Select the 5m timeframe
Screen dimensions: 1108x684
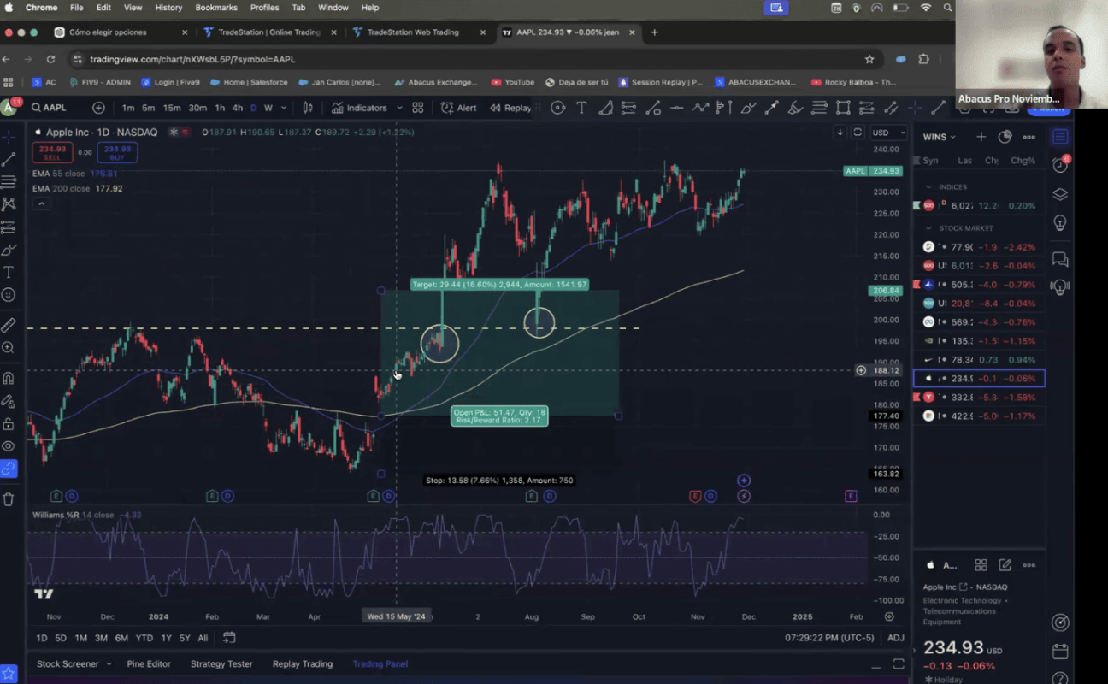pyautogui.click(x=149, y=108)
